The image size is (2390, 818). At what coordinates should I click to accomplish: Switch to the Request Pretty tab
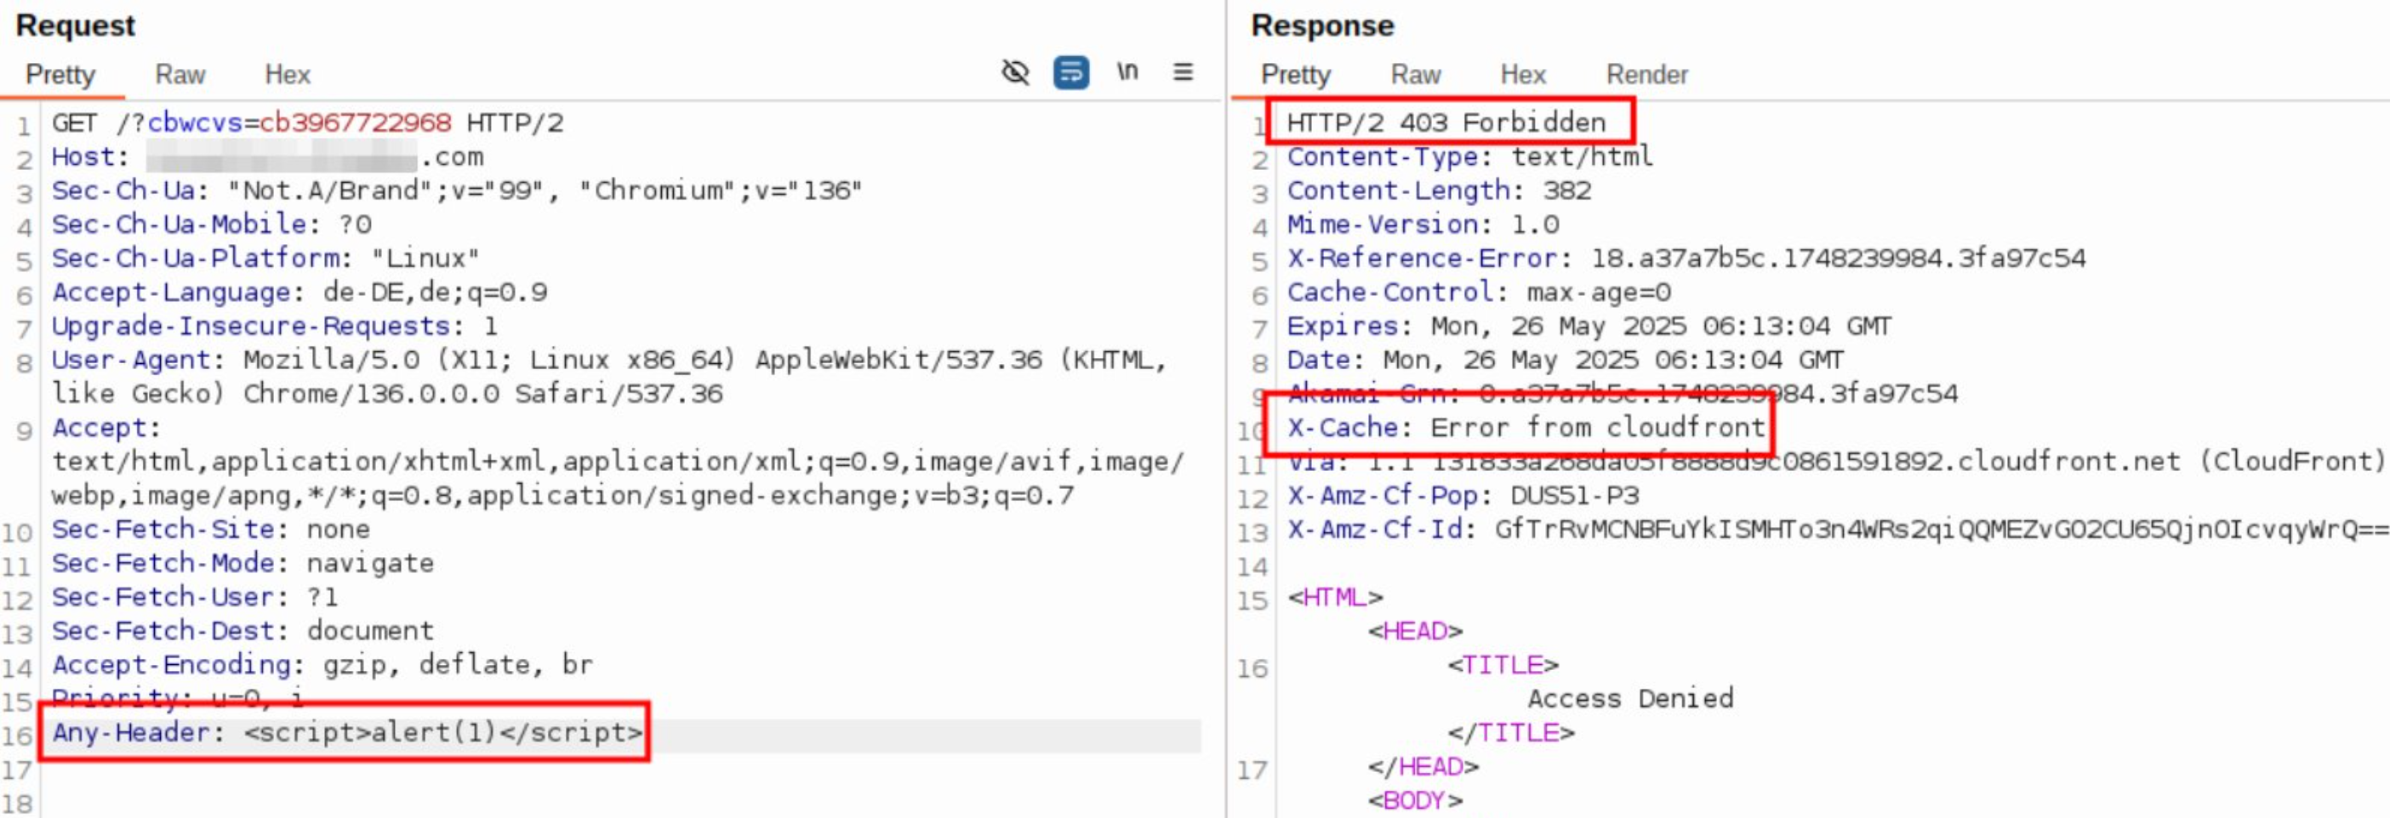click(x=60, y=74)
